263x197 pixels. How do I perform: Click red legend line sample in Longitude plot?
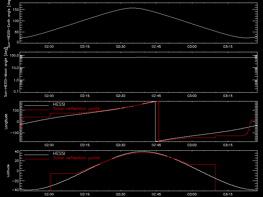[x=36, y=110]
